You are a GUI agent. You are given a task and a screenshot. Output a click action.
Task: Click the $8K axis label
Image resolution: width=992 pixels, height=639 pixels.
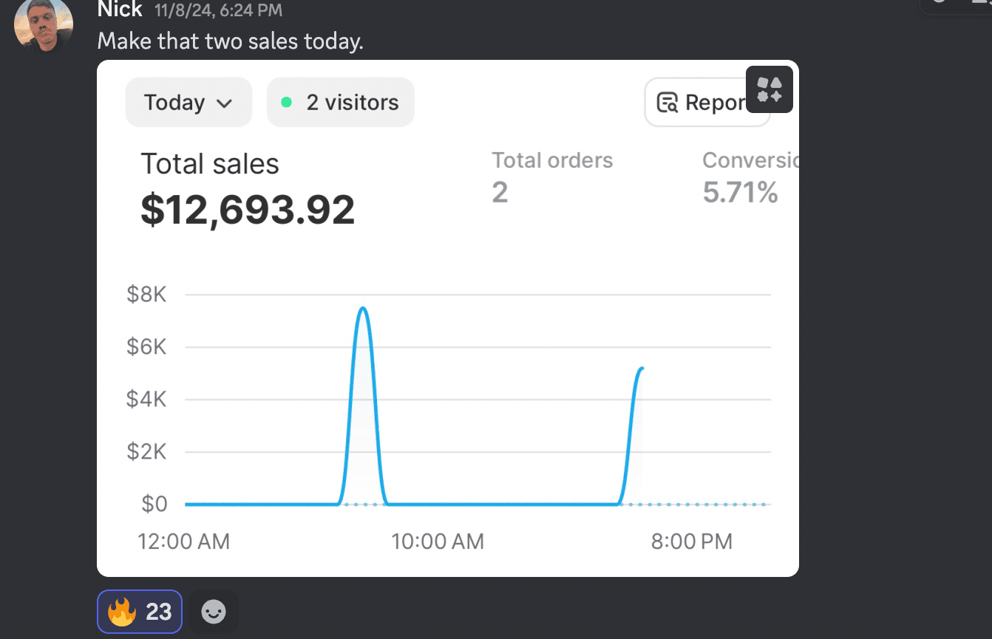146,295
